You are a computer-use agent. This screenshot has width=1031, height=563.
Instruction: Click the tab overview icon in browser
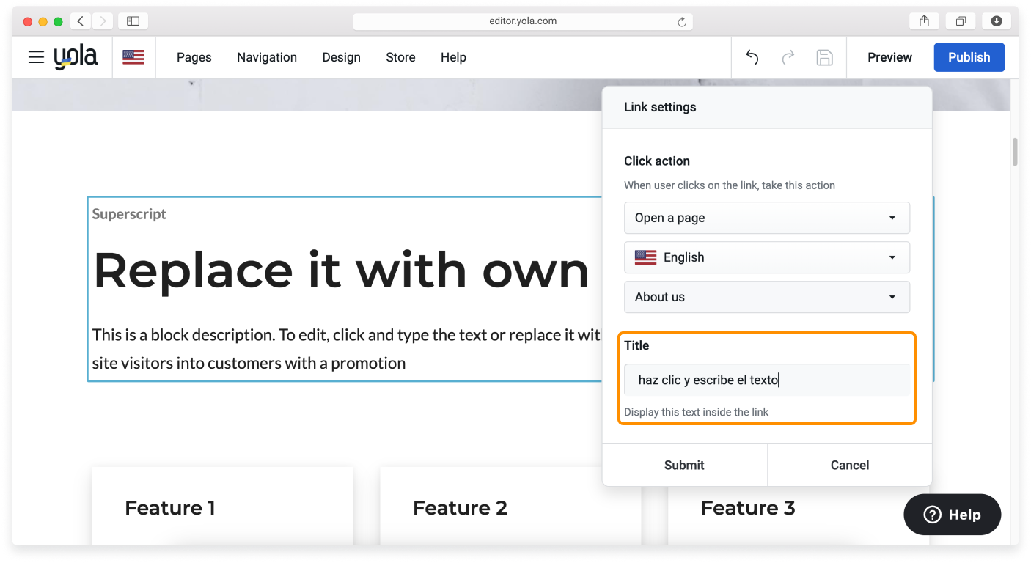(x=961, y=21)
